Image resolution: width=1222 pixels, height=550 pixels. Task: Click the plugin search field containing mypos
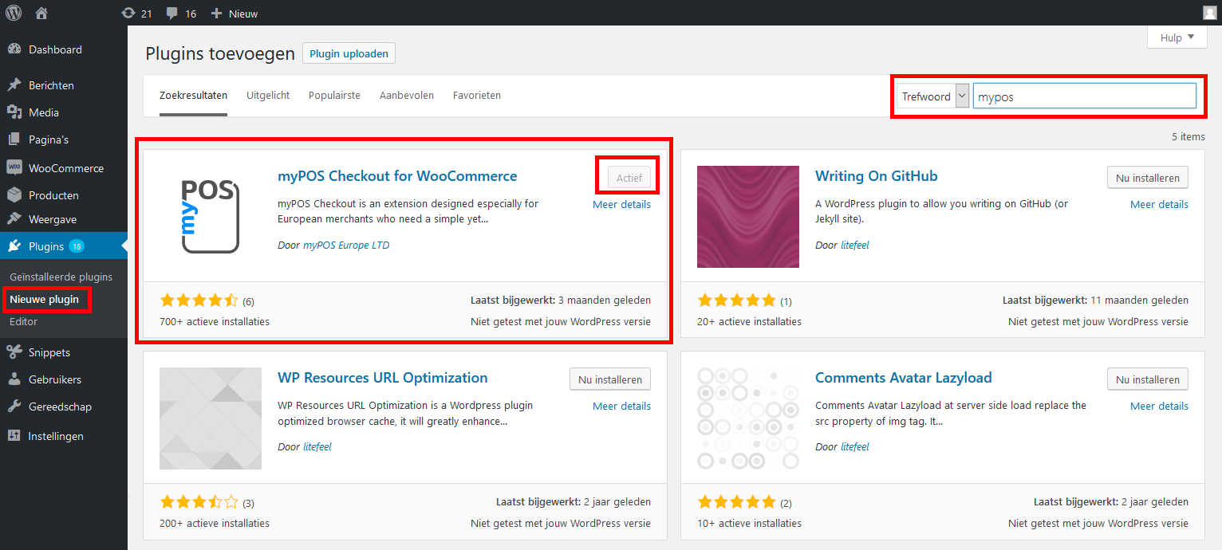coord(1083,96)
